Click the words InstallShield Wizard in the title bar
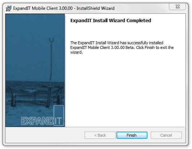The height and width of the screenshot is (149, 192). 95,8
